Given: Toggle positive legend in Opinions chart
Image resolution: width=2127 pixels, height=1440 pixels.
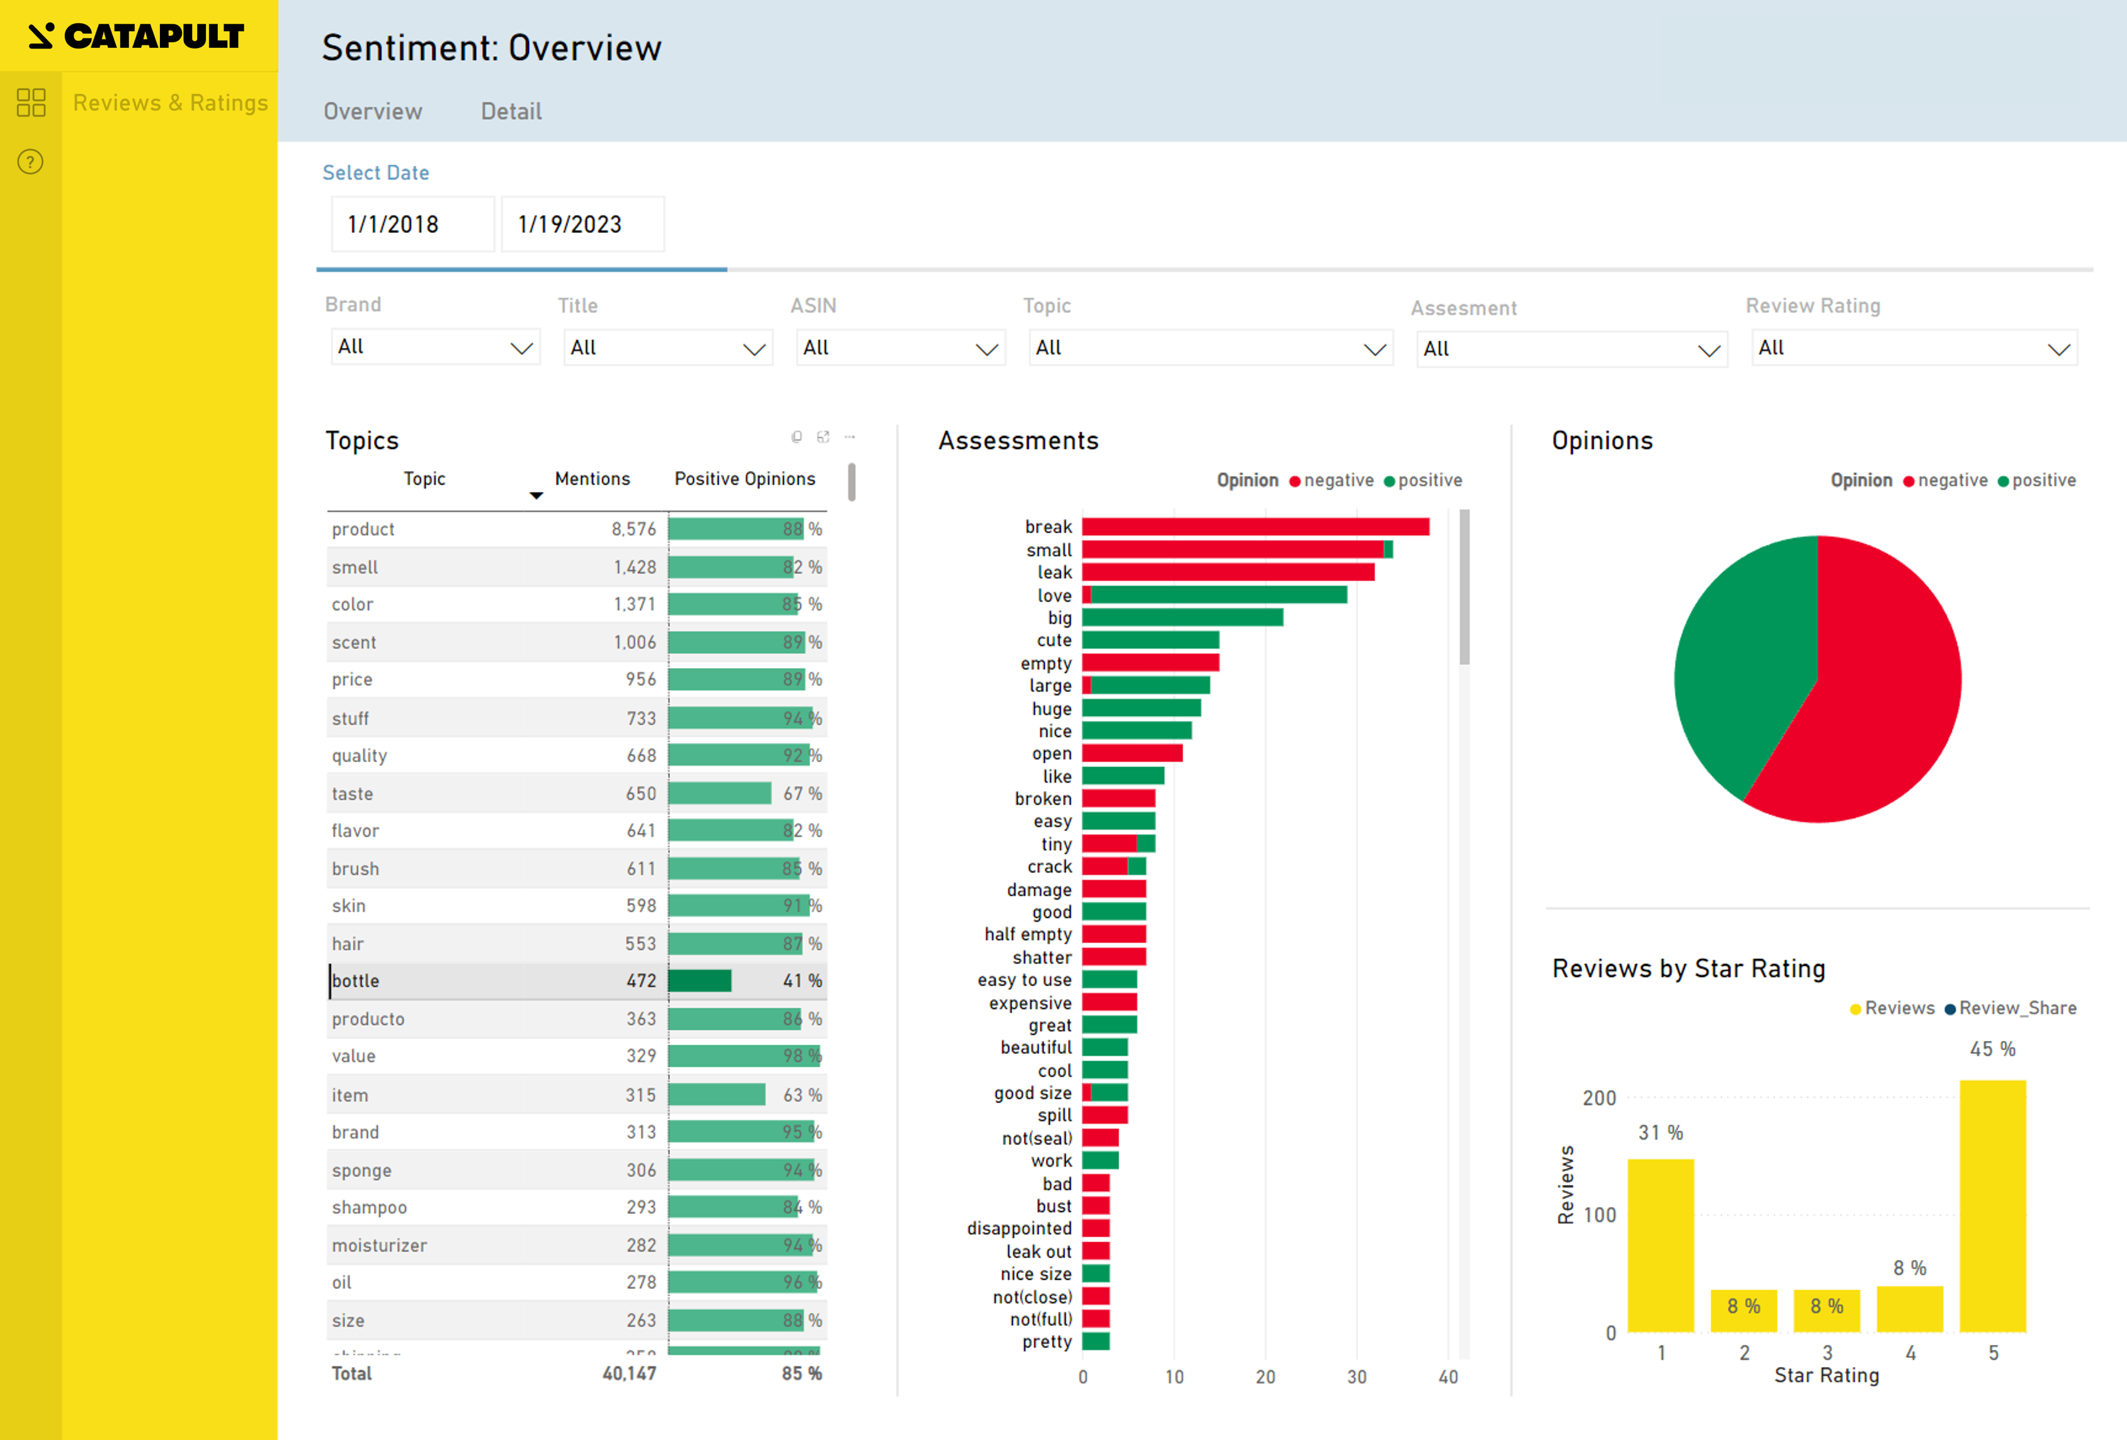Looking at the screenshot, I should (x=2002, y=482).
